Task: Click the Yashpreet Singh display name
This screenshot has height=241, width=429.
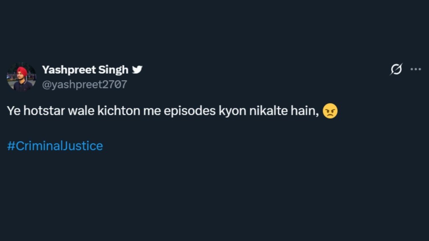Action: pos(85,69)
